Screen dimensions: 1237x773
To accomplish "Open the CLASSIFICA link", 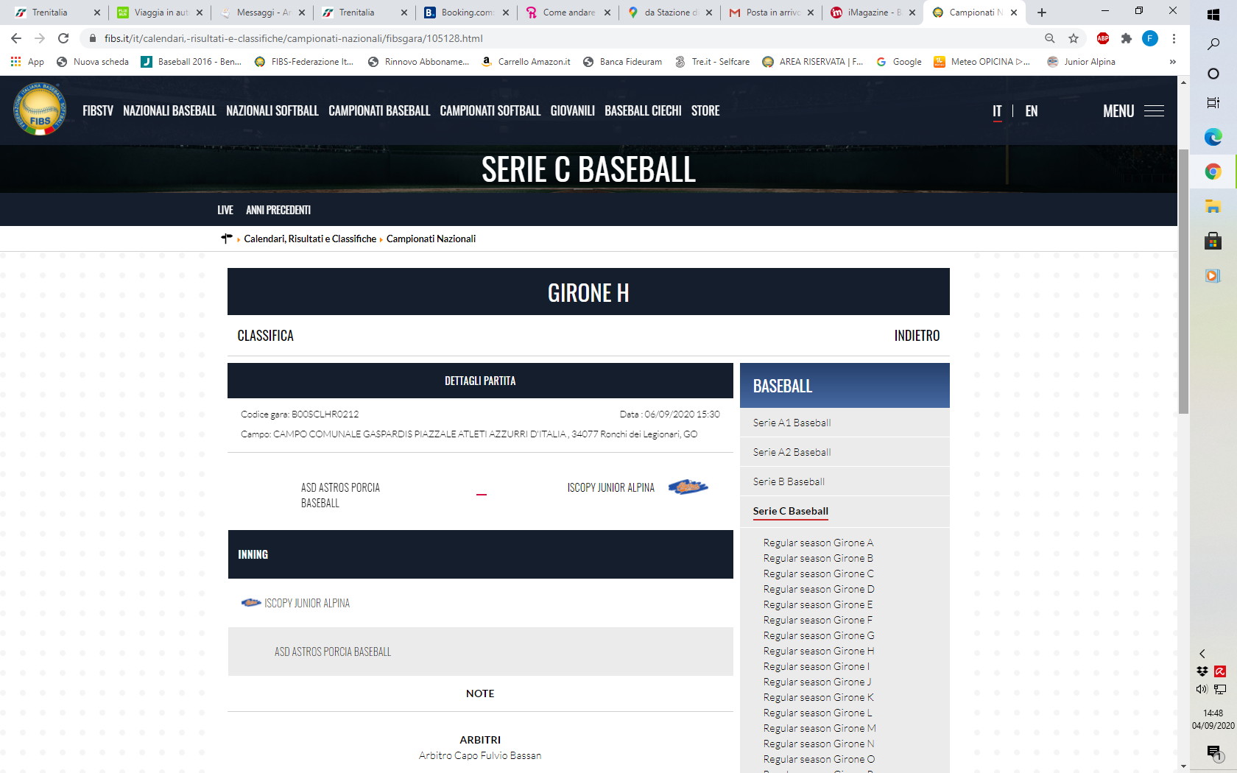I will coord(265,336).
